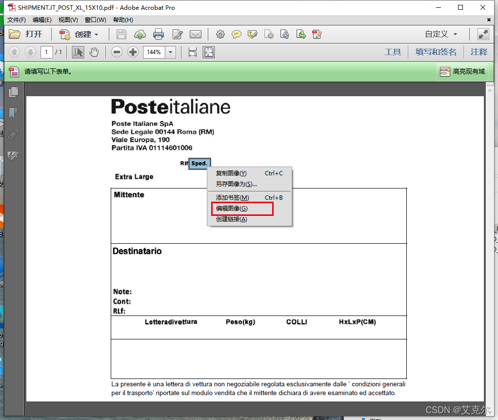
Task: Open preferences with the gear icon
Action: coord(220,34)
